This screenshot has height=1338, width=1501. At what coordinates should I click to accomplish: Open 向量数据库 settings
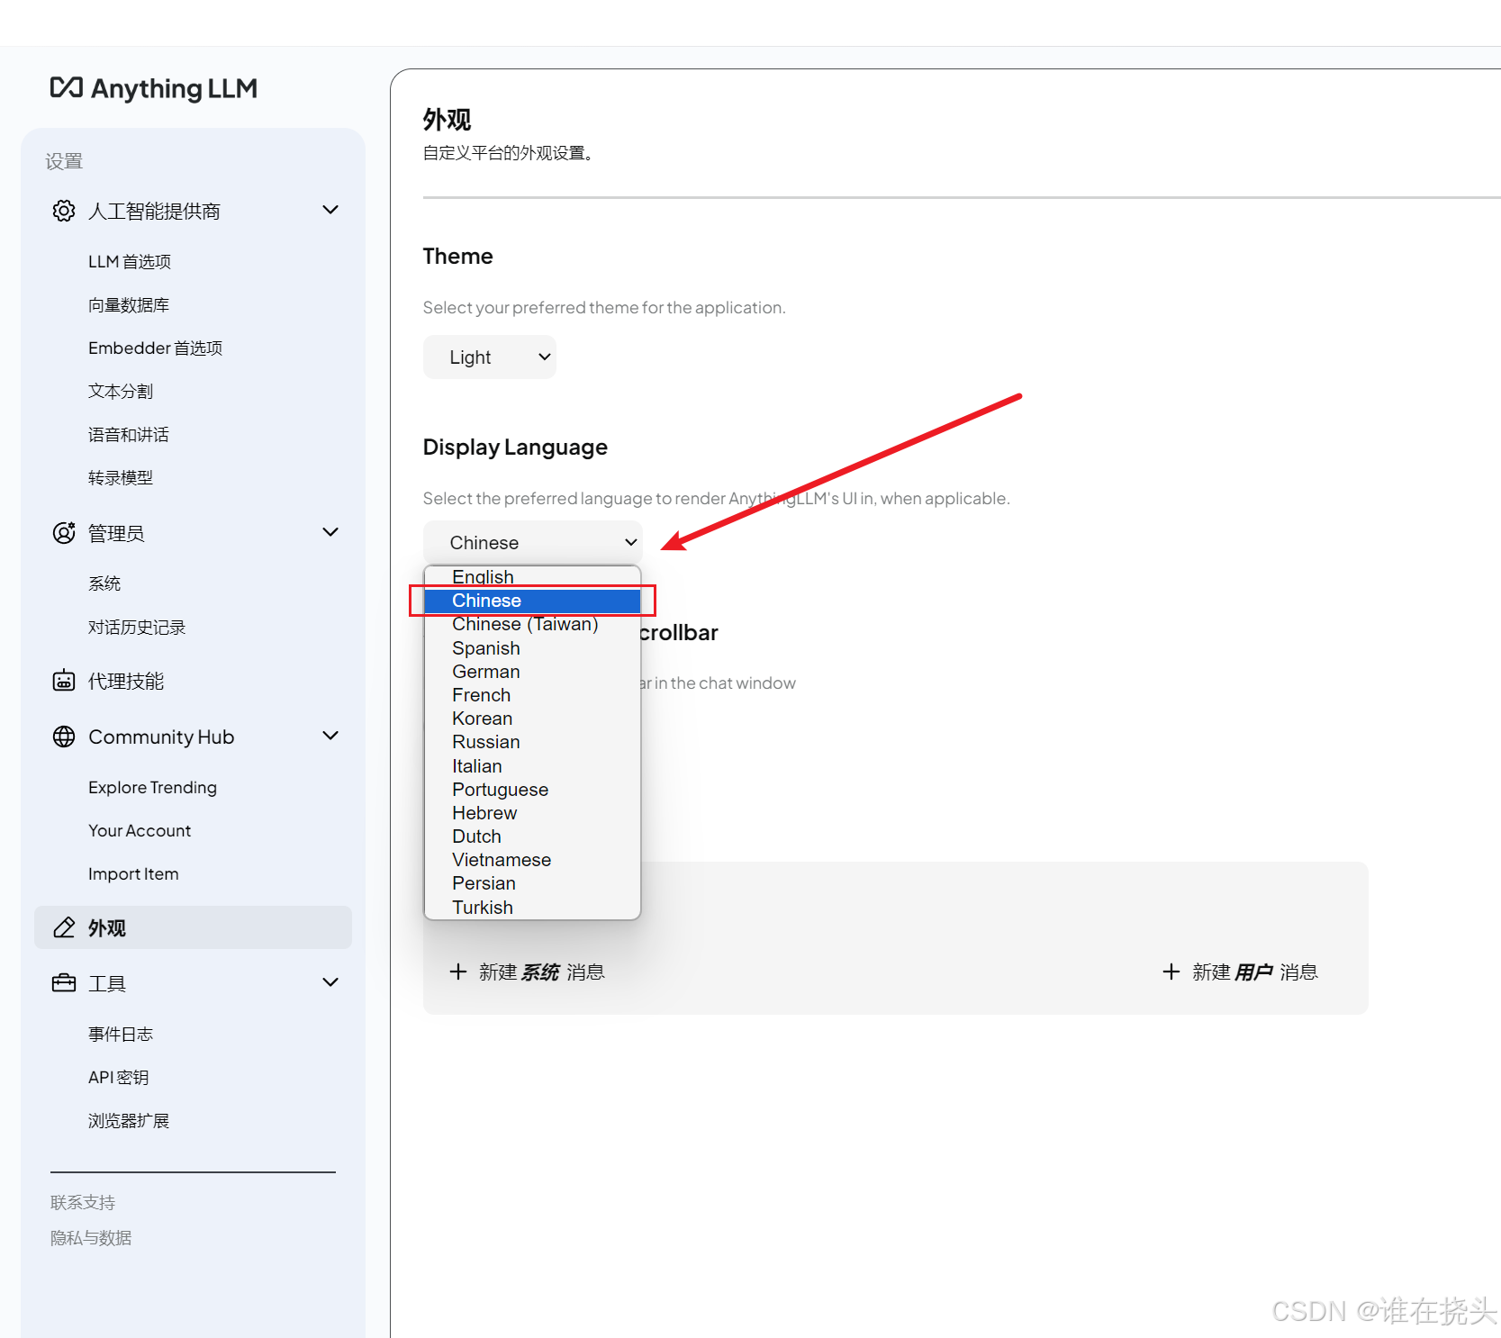129,304
